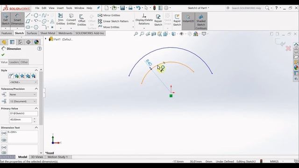Collapse the Style section

36,70
